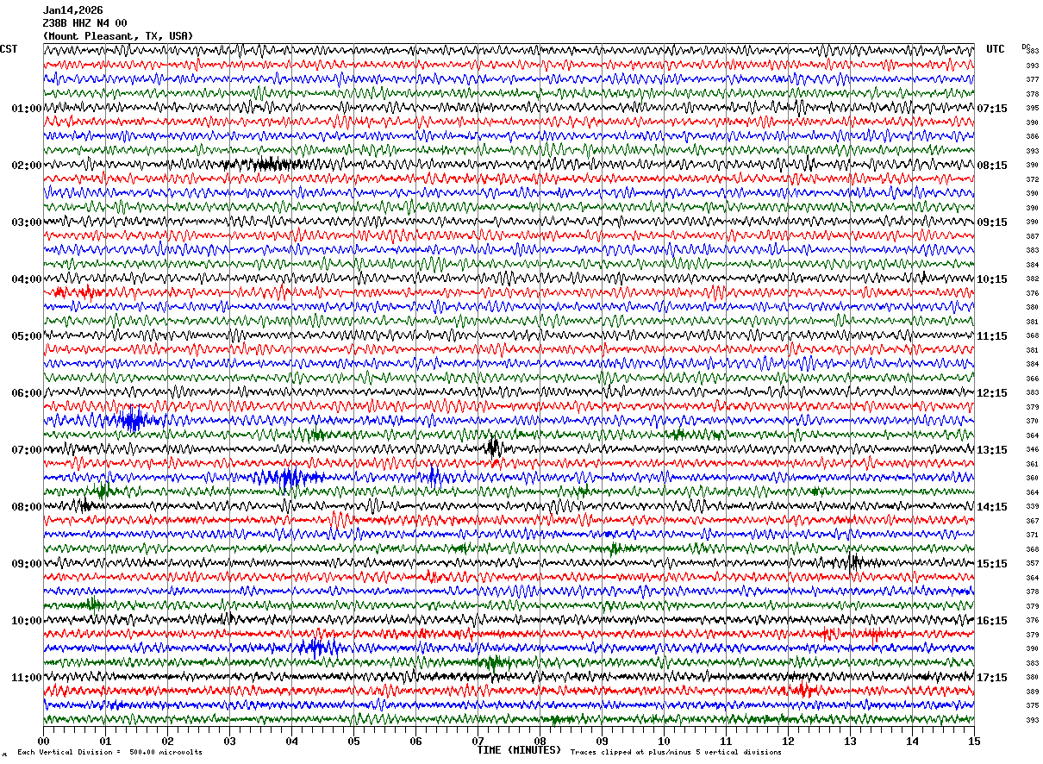Click the "TIME (MINUTES)" axis title

pos(519,750)
